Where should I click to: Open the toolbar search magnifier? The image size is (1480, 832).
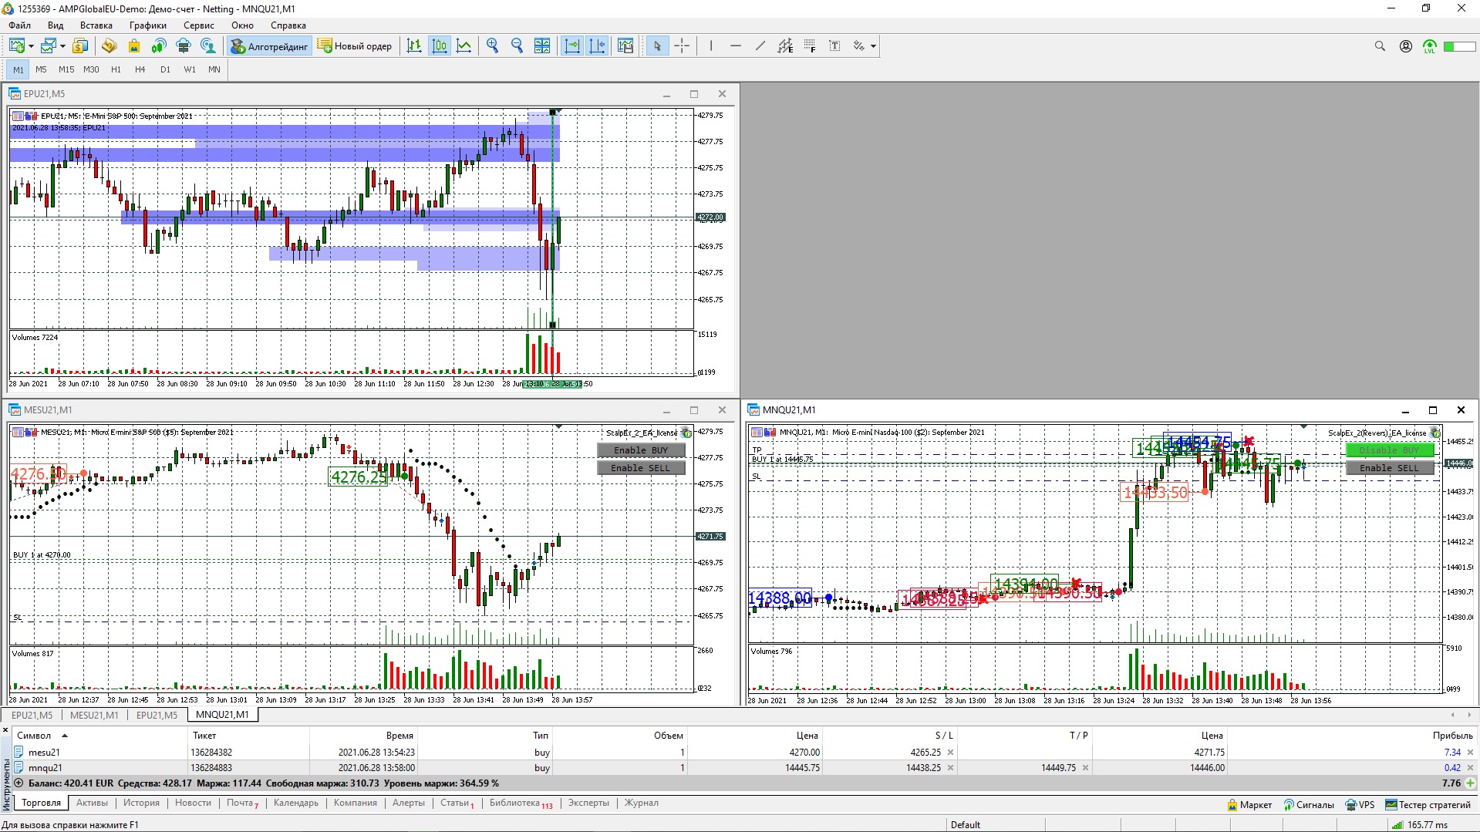click(x=1380, y=46)
